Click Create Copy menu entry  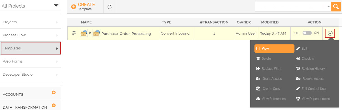pyautogui.click(x=268, y=89)
